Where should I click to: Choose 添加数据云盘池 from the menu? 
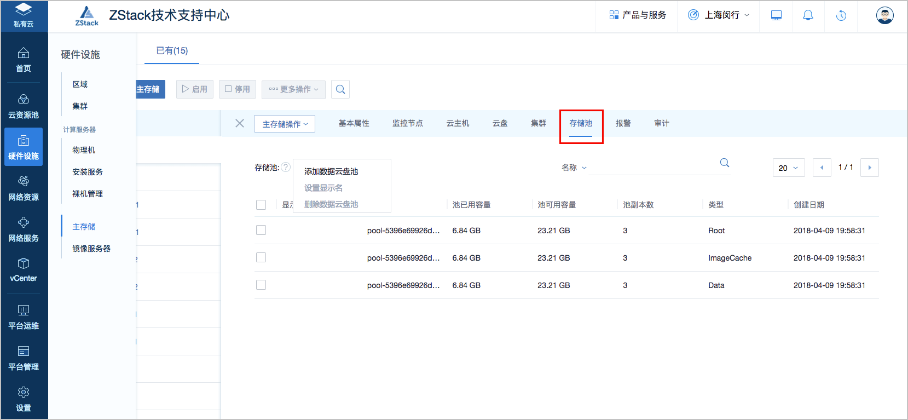click(331, 171)
